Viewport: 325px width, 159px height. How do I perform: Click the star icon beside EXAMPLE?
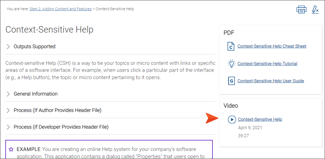point(11,149)
